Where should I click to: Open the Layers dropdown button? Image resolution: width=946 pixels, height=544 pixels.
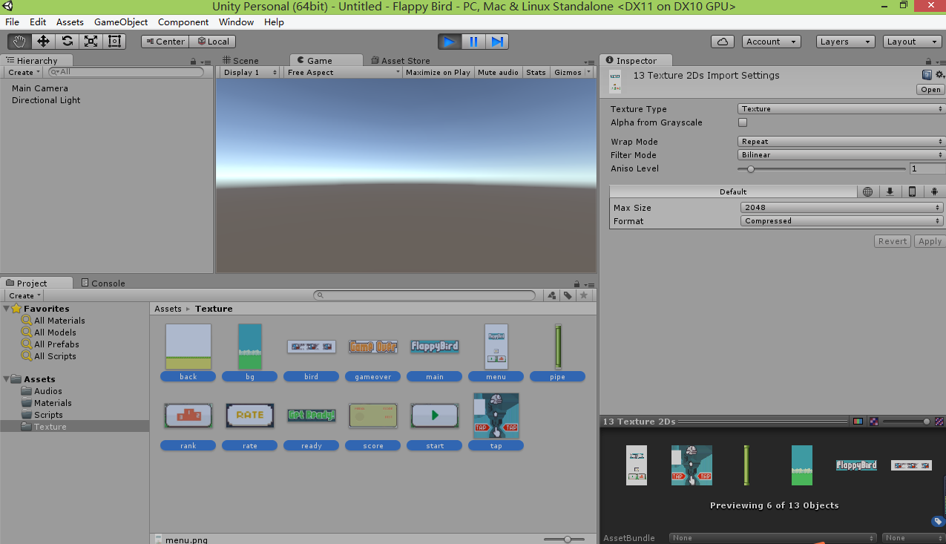coord(845,42)
